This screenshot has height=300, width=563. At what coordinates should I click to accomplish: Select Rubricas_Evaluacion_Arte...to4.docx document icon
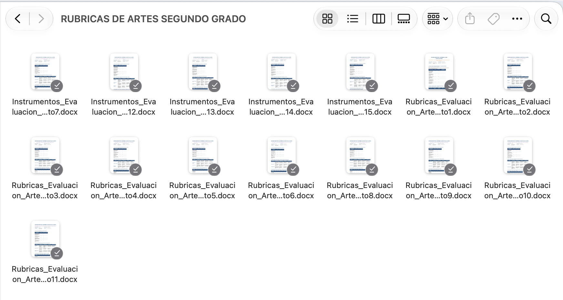124,155
